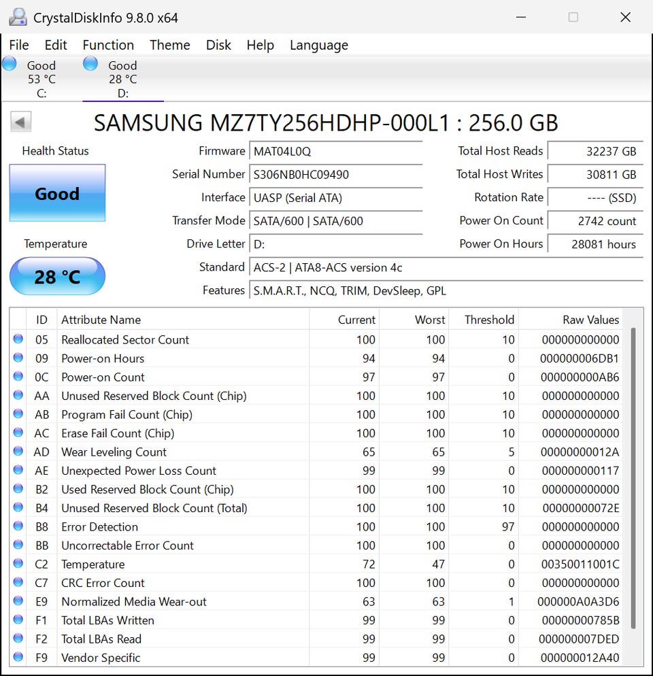Click Power On Count value 2742 count
653x676 pixels.
click(x=595, y=221)
